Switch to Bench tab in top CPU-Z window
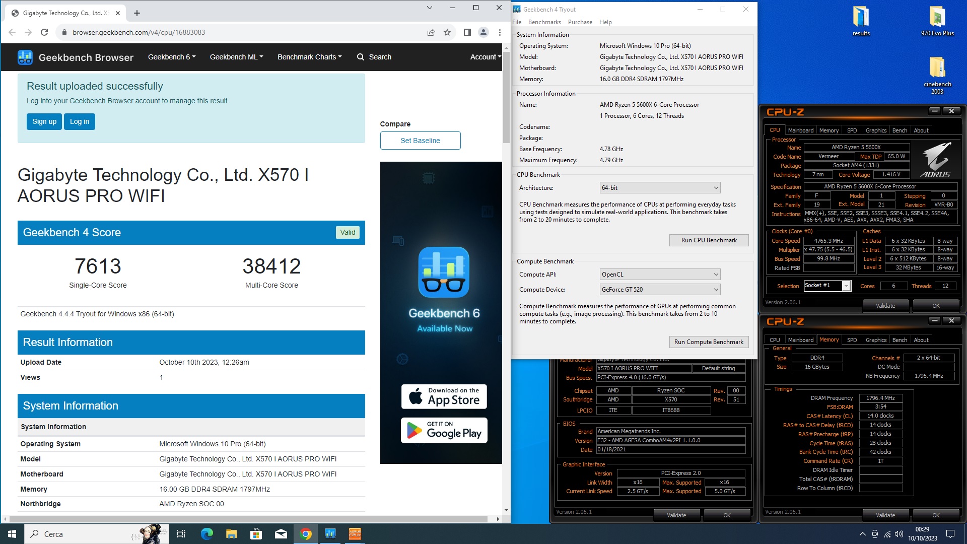This screenshot has width=967, height=544. tap(900, 130)
